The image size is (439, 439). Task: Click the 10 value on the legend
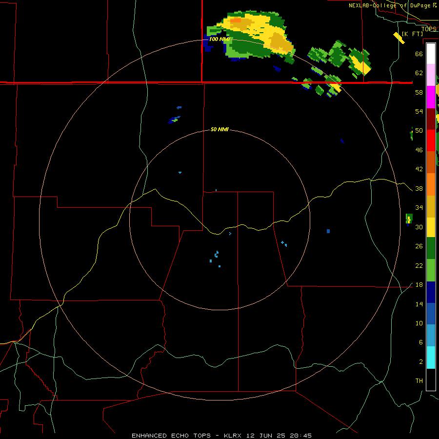point(419,323)
